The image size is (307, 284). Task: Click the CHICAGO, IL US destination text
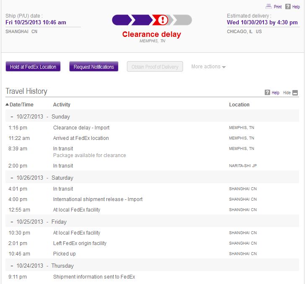click(x=244, y=31)
